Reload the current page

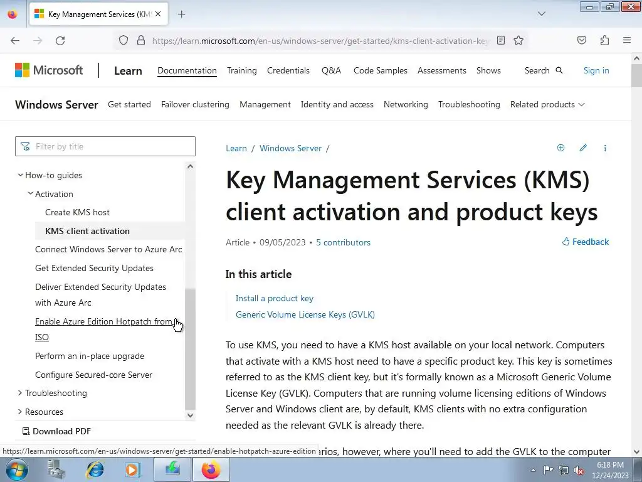click(x=60, y=41)
